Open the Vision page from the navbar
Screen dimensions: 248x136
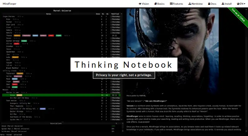[x=144, y=4]
